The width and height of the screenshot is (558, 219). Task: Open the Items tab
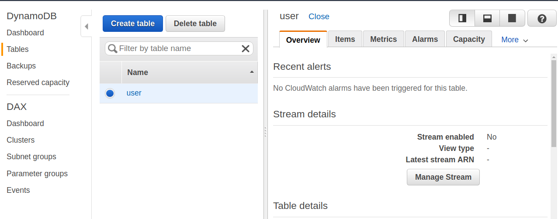pyautogui.click(x=345, y=39)
